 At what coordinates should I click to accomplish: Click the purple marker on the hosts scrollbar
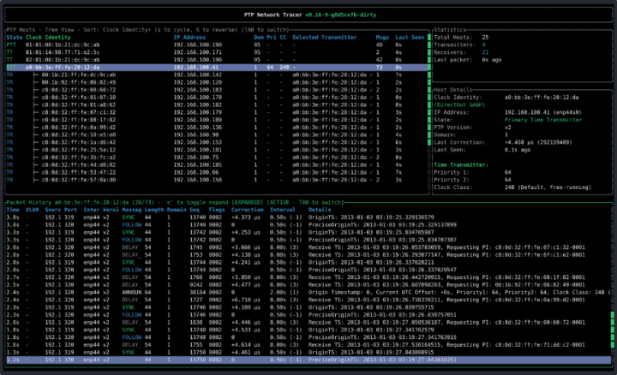(x=427, y=67)
